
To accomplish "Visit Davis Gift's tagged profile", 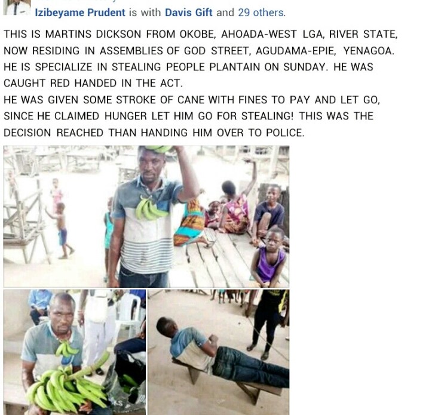I will pos(188,13).
